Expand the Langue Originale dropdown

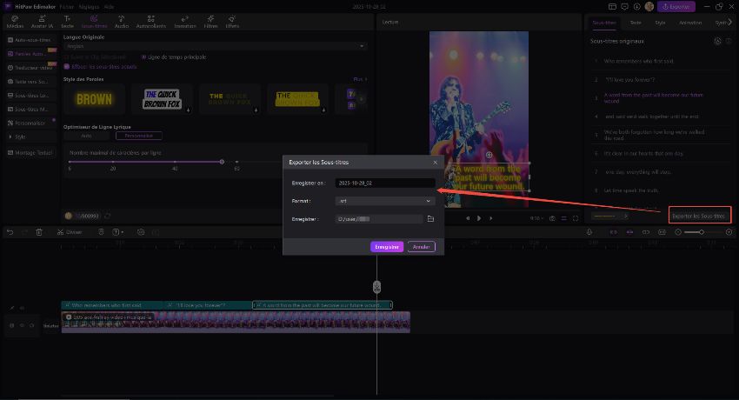[215, 45]
